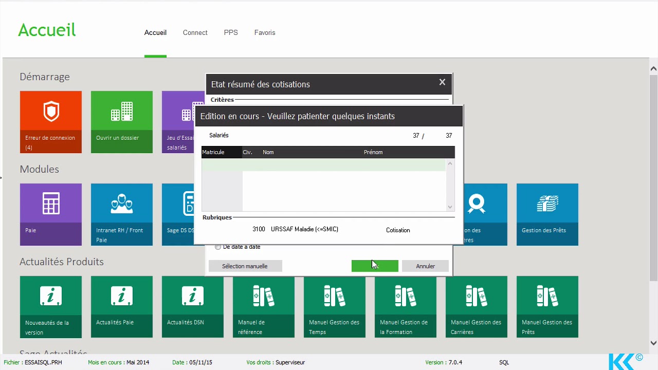Click the Actualités Produits section heading
Viewport: 658px width, 370px height.
[62, 262]
